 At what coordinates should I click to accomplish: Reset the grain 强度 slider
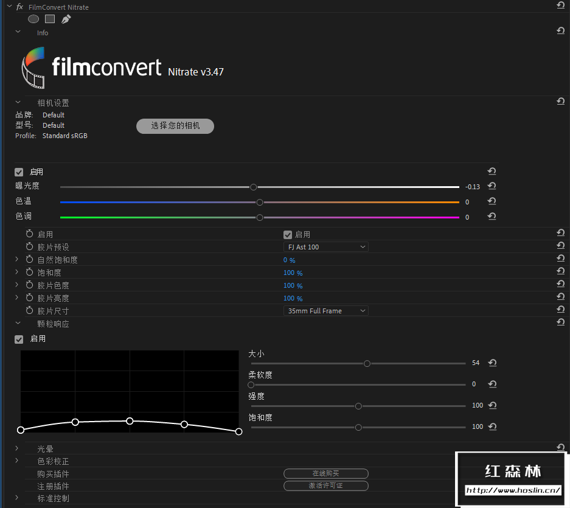coord(493,405)
